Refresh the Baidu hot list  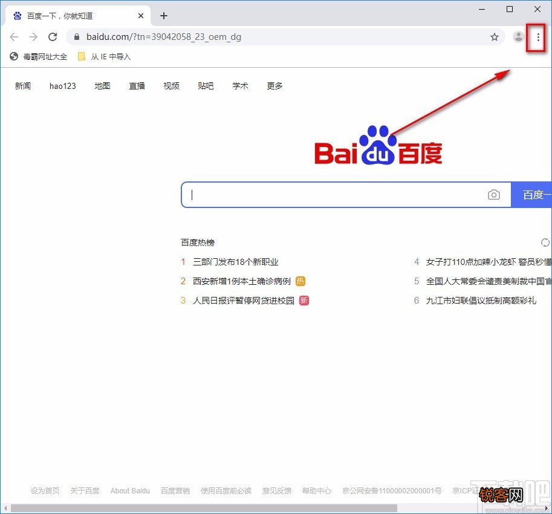click(545, 242)
